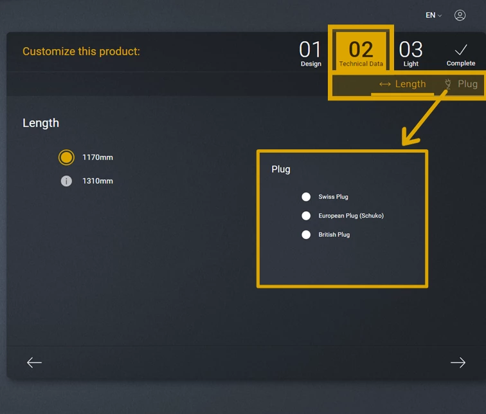Screen dimensions: 486x414
Task: Select the British Plug radio button
Action: coord(306,234)
